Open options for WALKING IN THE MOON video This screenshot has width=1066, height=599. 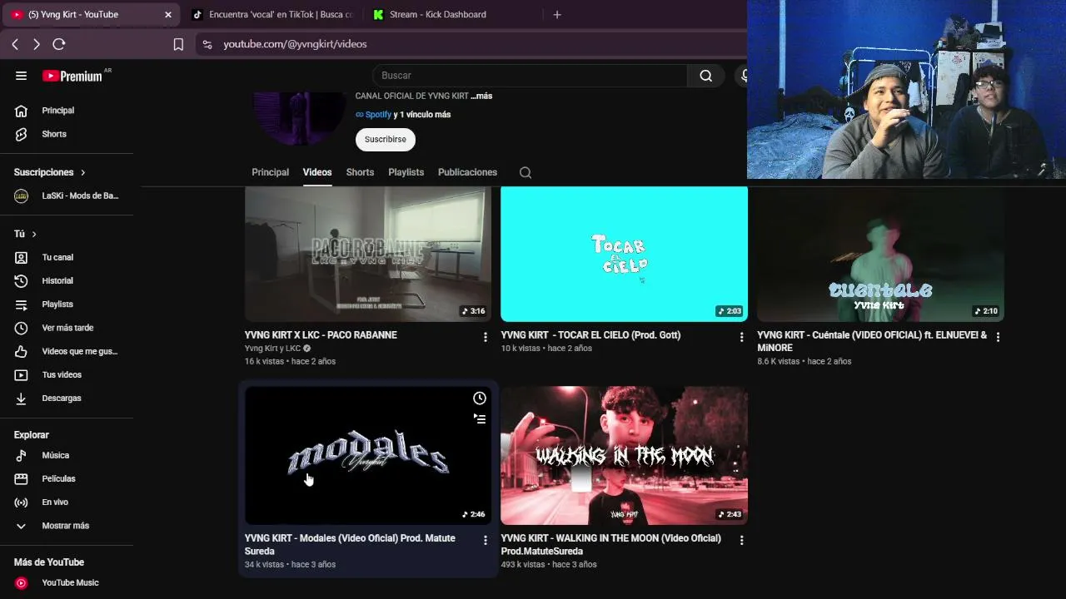coord(742,540)
